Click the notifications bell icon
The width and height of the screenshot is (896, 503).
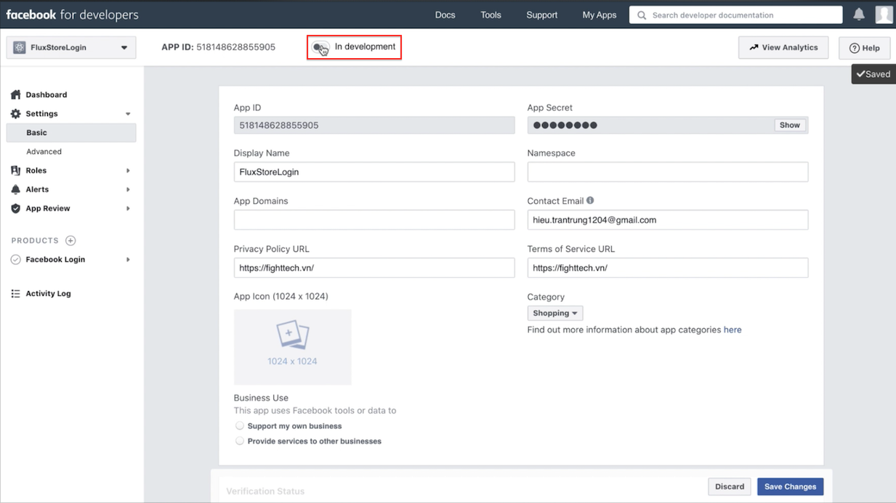coord(859,15)
